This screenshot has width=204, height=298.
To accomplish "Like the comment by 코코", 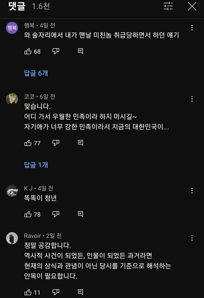I will [x=28, y=143].
